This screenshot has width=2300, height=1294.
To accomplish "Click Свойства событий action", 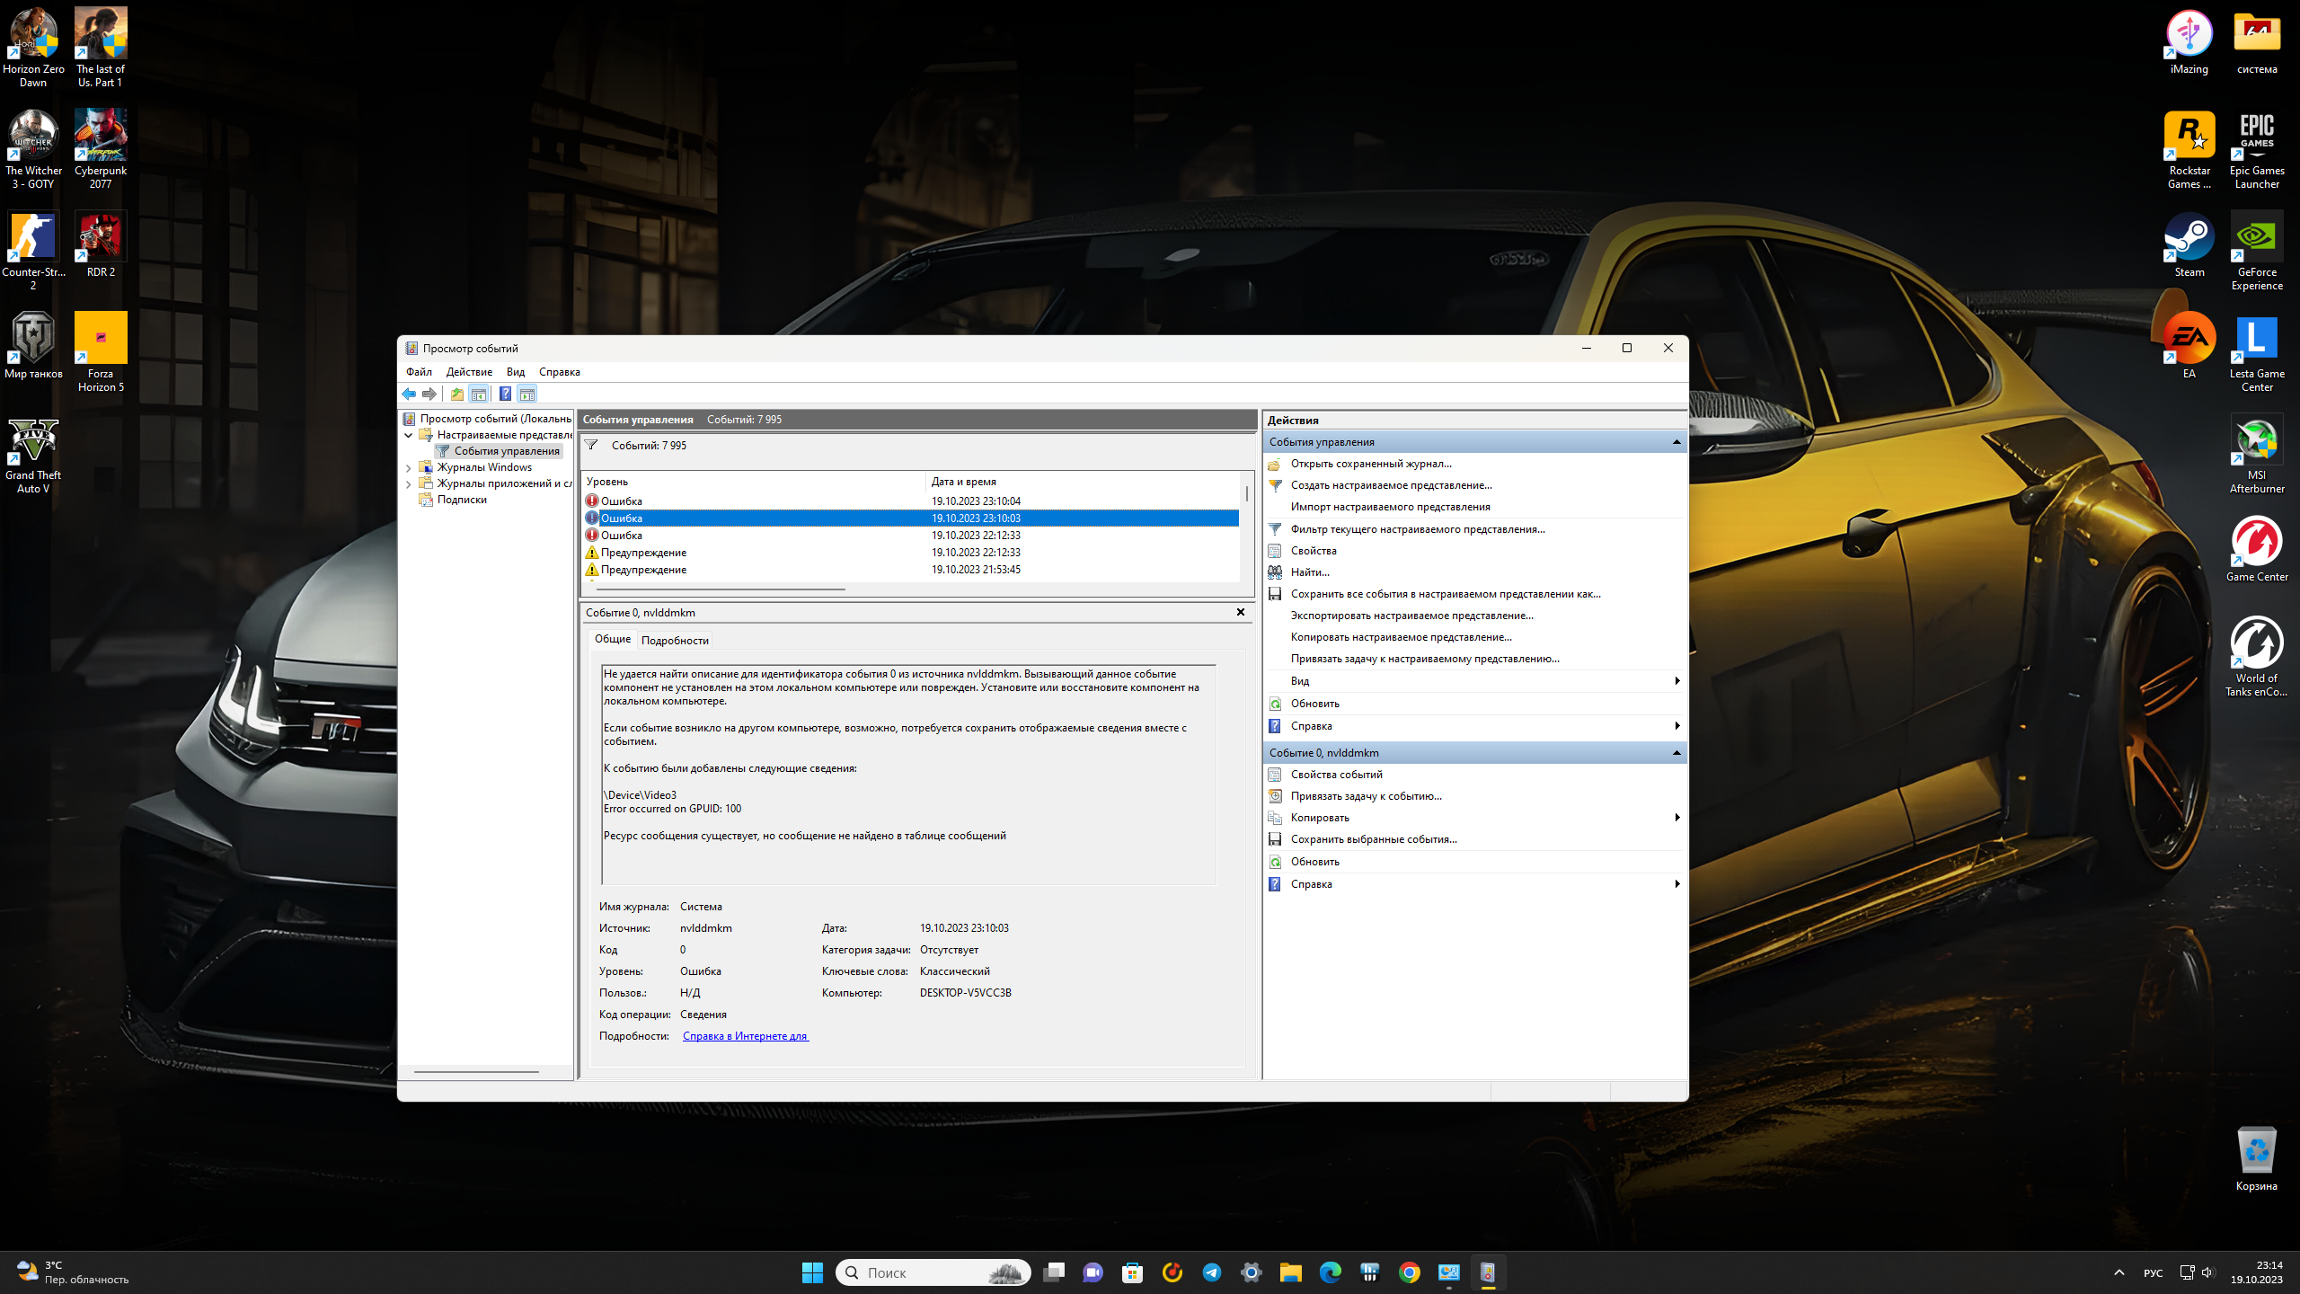I will coord(1336,775).
